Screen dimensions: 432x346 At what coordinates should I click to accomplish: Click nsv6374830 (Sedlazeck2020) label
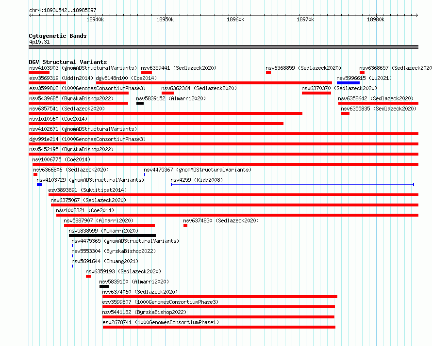221,220
